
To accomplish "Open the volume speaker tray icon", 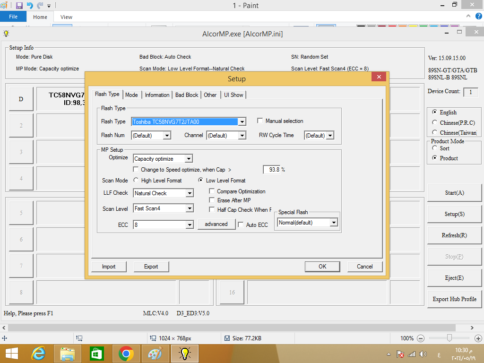I will pyautogui.click(x=423, y=354).
